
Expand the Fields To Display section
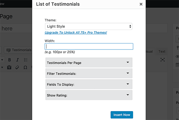click(89, 84)
